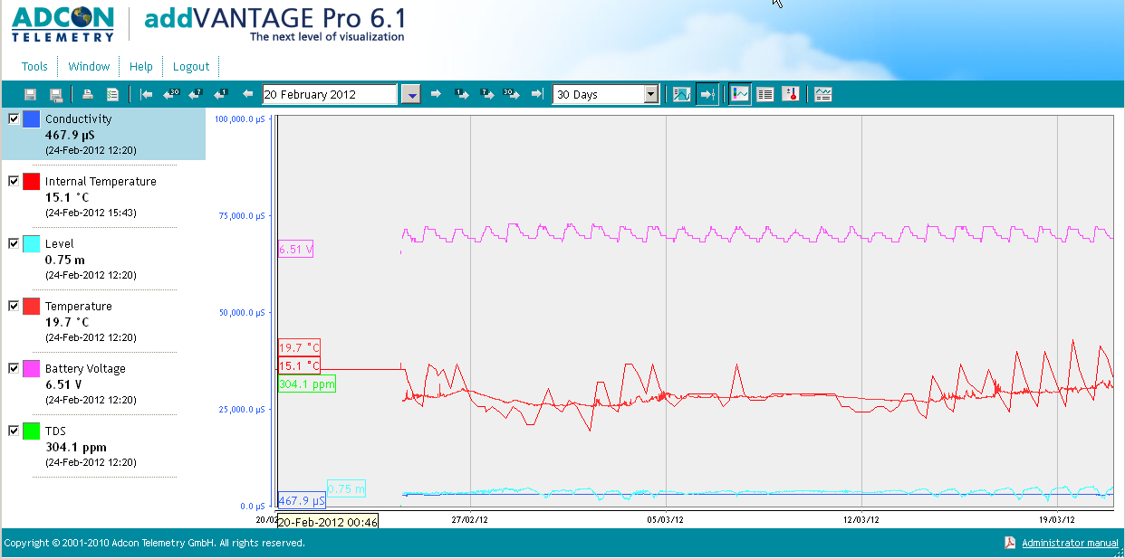Click the 0.75 m value tag on chart

[x=346, y=488]
